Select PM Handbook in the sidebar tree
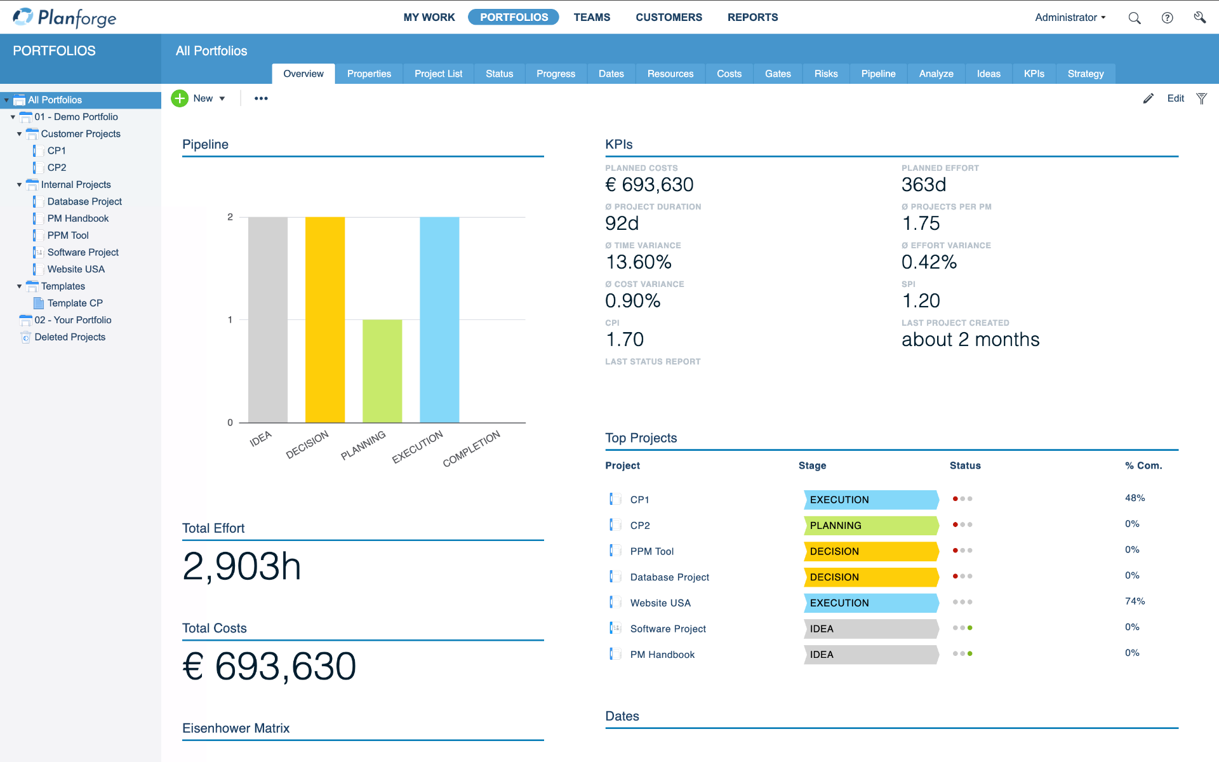Screen dimensions: 1219x762 point(78,218)
